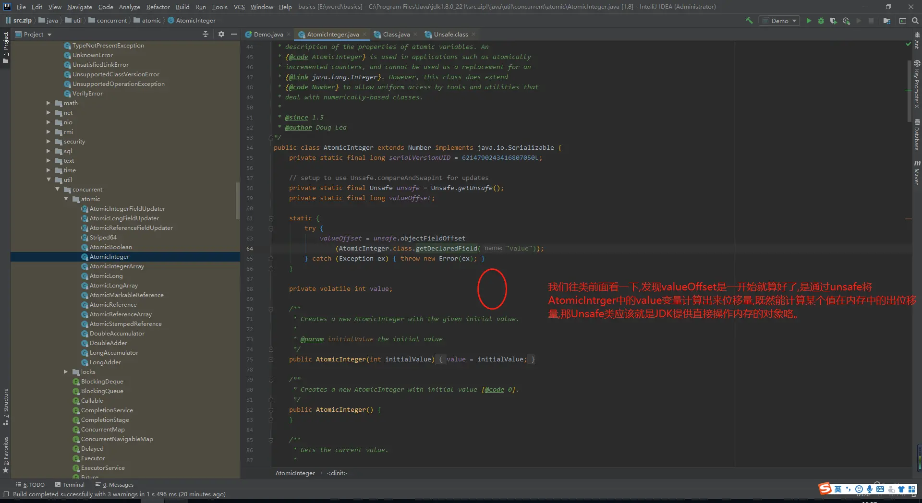Toggle the Maven side tool window
Screen dimensions: 922x503
917,173
